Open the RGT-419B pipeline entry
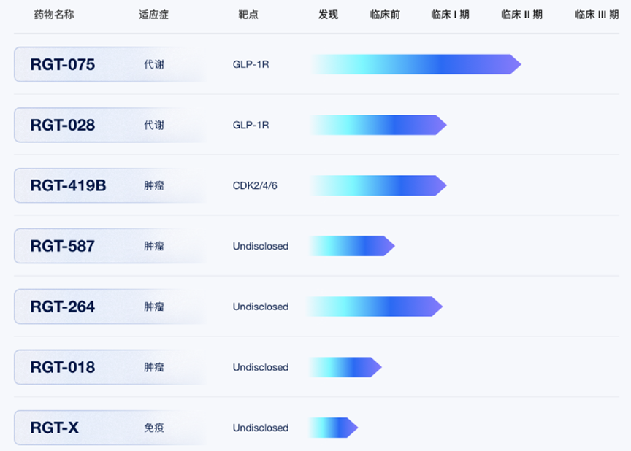The image size is (631, 451). pyautogui.click(x=68, y=186)
